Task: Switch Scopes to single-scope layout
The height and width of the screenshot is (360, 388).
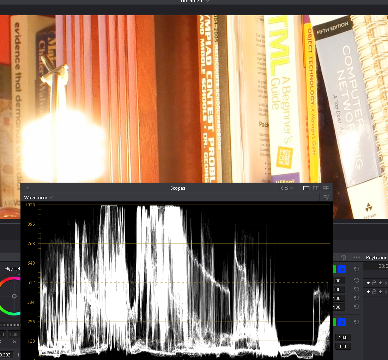Action: (306, 188)
